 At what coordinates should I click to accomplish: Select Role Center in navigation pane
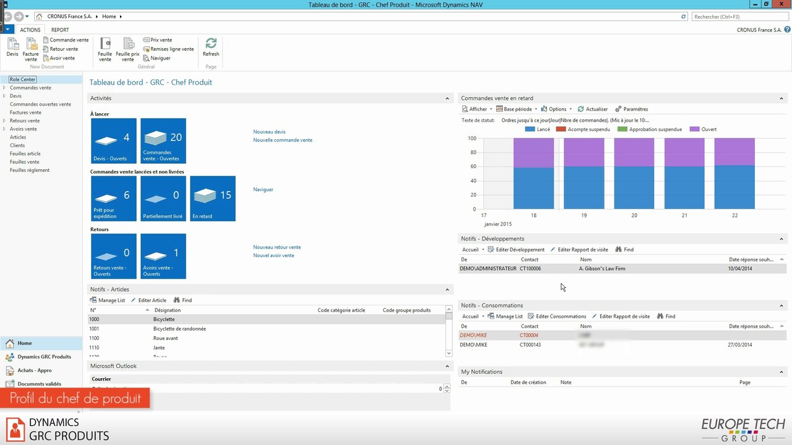pos(23,80)
